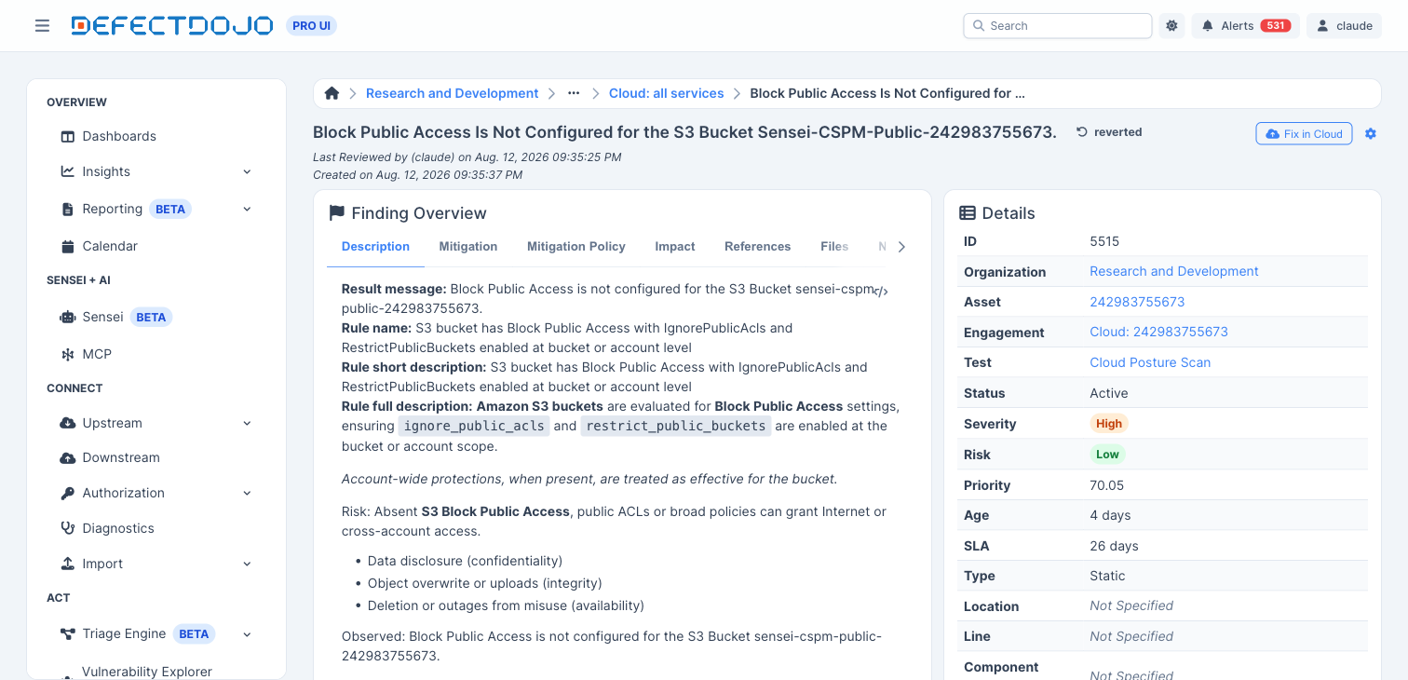Image resolution: width=1408 pixels, height=680 pixels.
Task: Open MCP from the sidebar
Action: [97, 354]
